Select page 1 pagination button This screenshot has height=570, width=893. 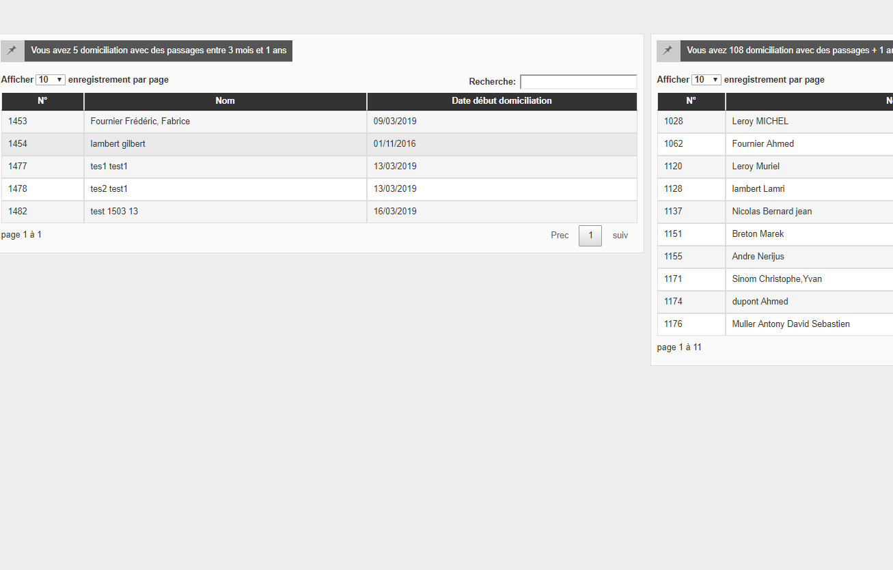point(590,236)
